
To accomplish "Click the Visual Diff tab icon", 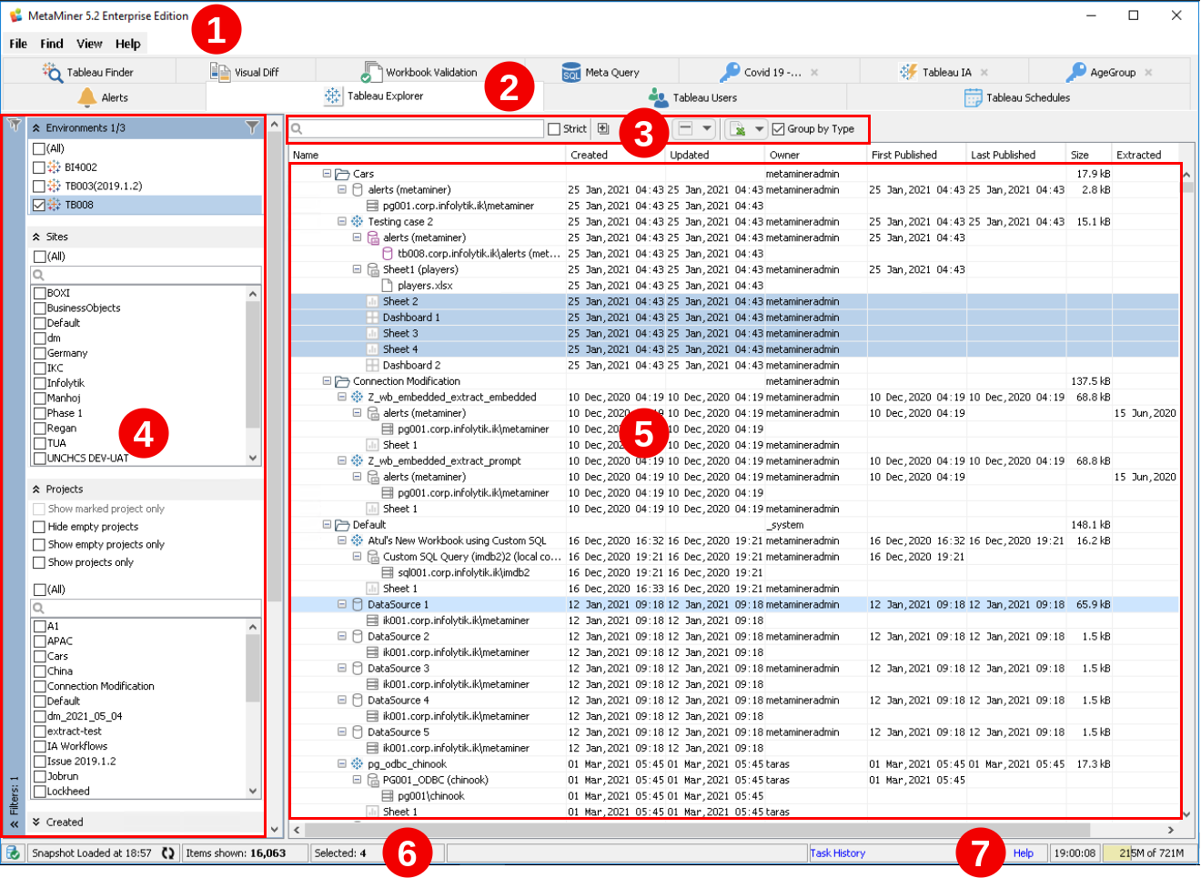I will 220,71.
